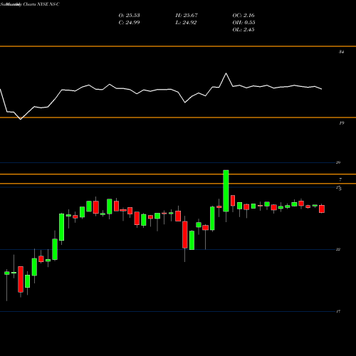The width and height of the screenshot is (356, 356).
Task: Click the peak of the white indicator line
Action: coord(226,73)
